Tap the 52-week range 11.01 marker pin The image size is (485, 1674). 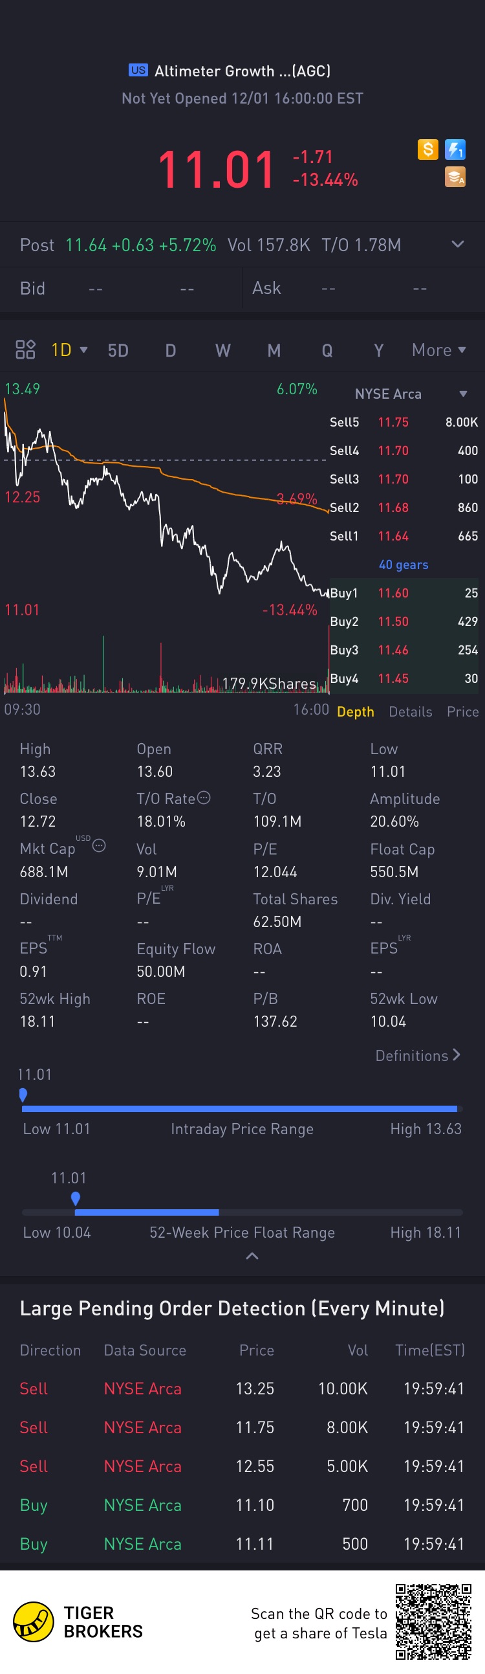point(76,1198)
